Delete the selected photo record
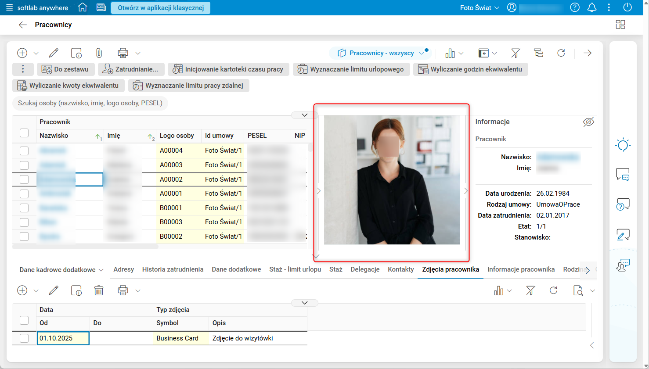The height and width of the screenshot is (369, 649). point(99,290)
